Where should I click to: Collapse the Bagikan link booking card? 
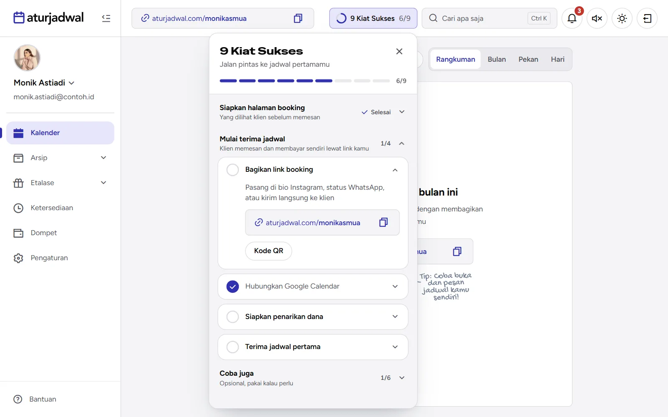(395, 170)
